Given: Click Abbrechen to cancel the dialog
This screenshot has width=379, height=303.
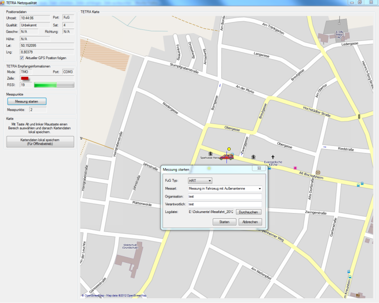Looking at the screenshot, I should tap(250, 222).
